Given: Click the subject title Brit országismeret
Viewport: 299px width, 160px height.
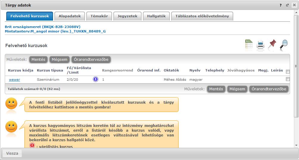Looking at the screenshot, I should pyautogui.click(x=43, y=27).
